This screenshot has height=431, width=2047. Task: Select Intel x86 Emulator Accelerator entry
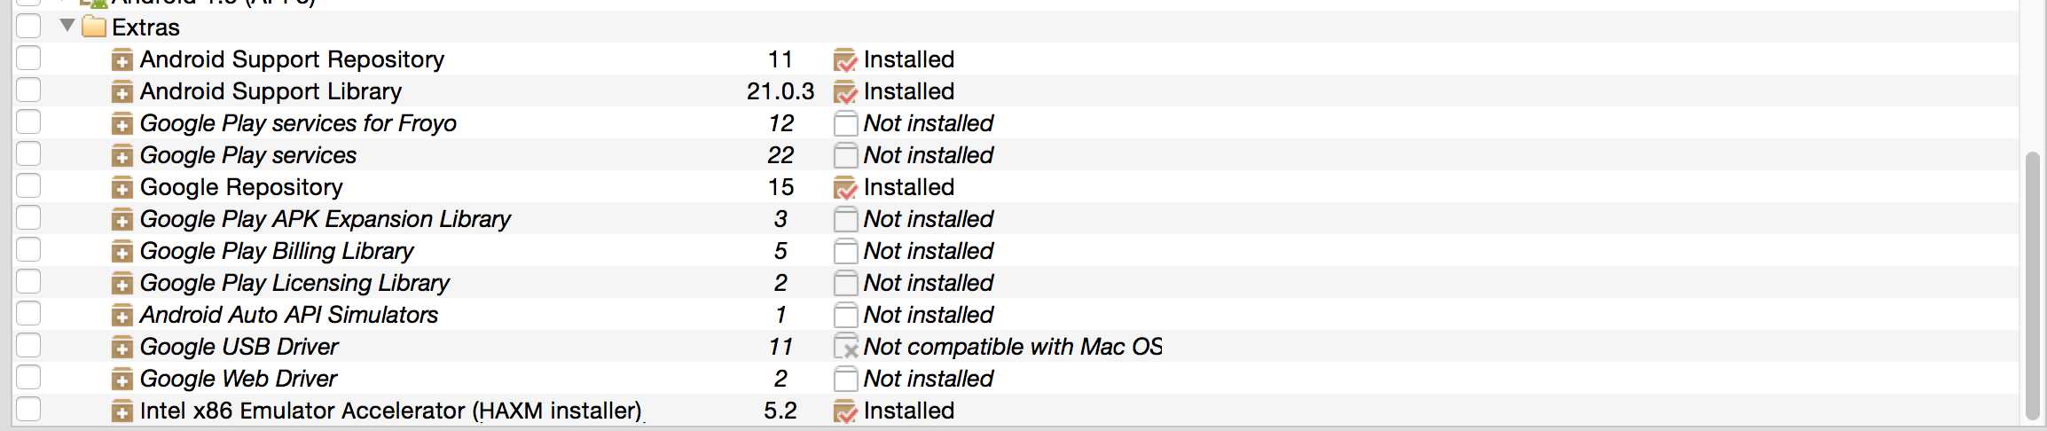point(1015,411)
